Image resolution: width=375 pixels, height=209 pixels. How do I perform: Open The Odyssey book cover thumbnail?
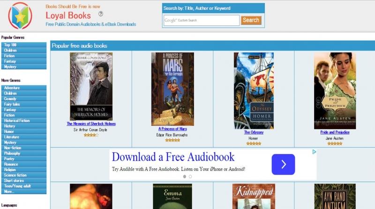tap(254, 91)
